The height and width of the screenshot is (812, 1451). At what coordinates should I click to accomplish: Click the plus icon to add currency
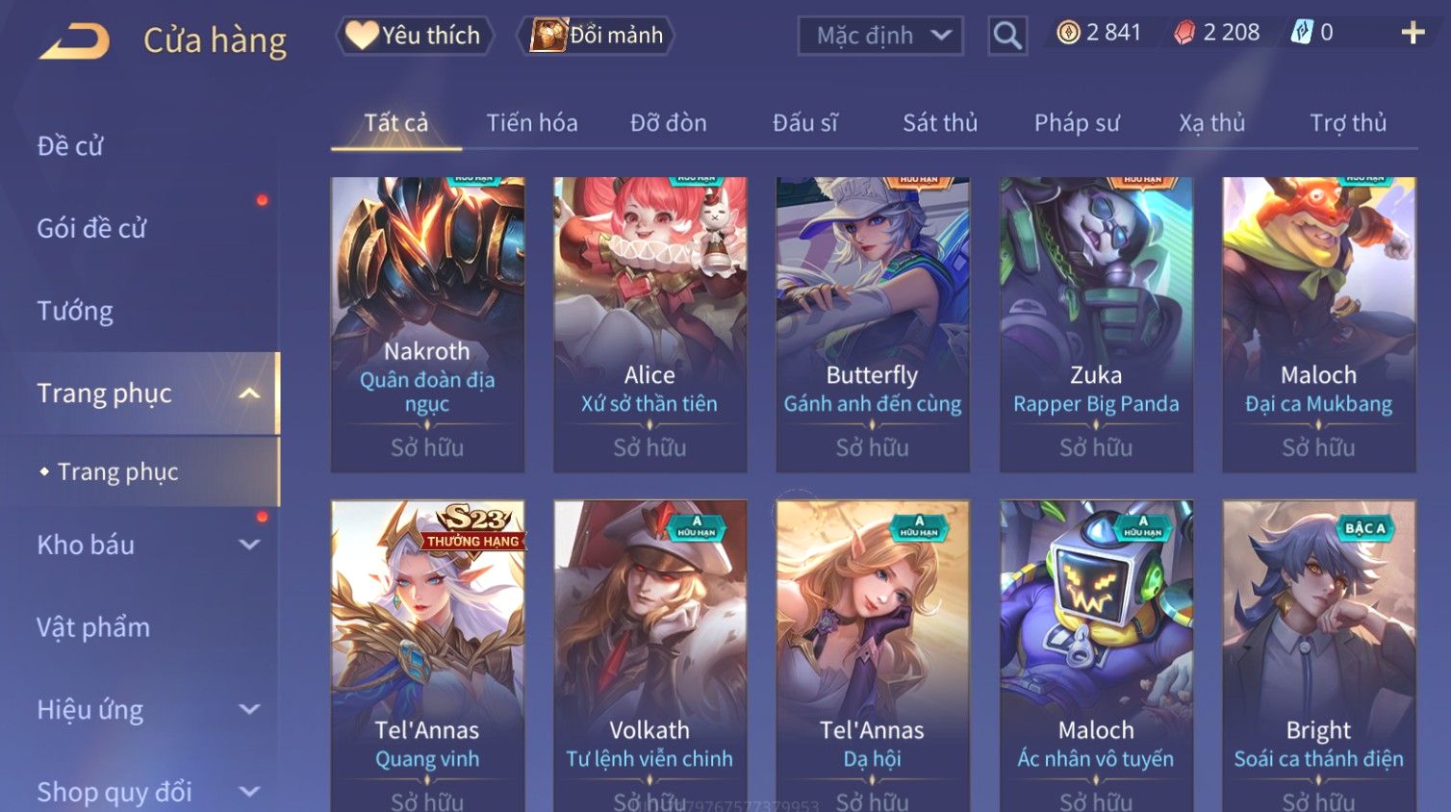coord(1413,33)
